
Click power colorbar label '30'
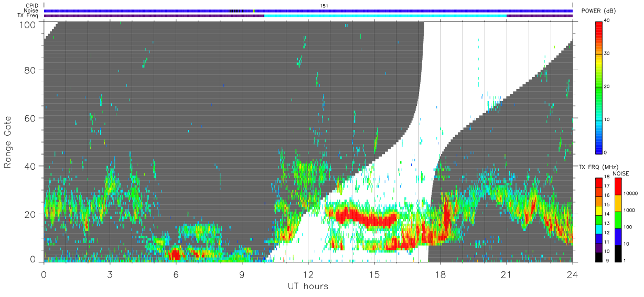pos(607,53)
